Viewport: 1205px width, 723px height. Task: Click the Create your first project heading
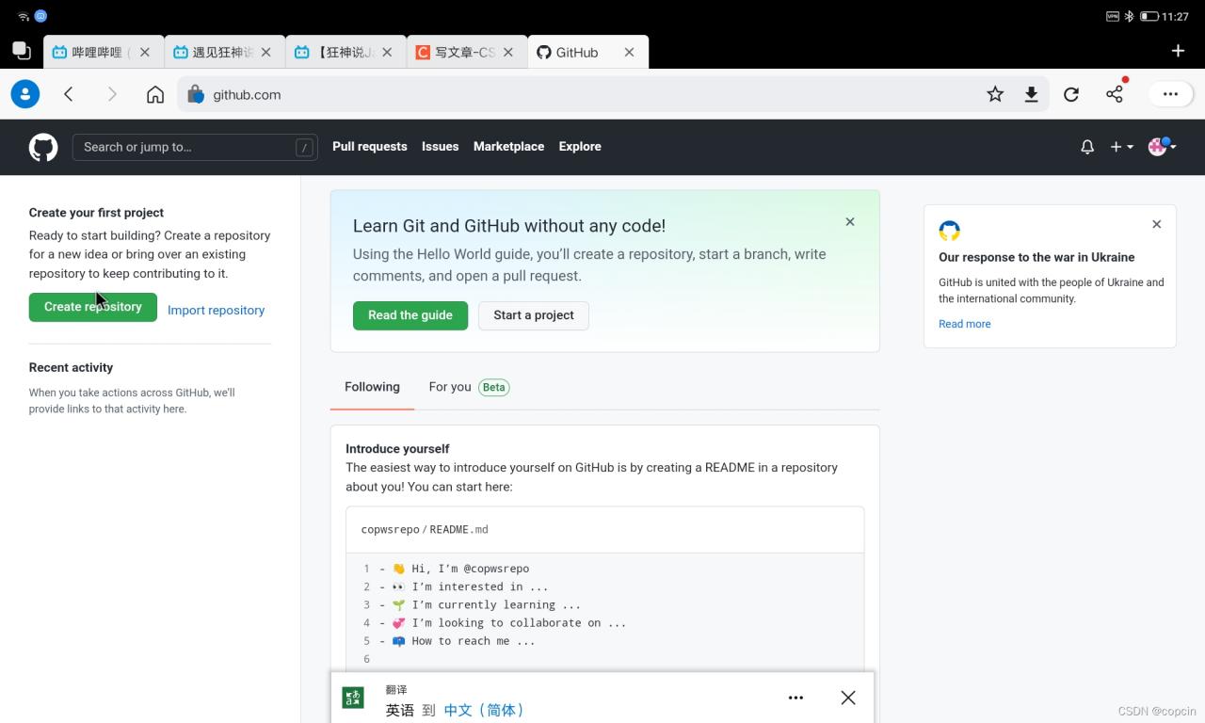tap(96, 213)
